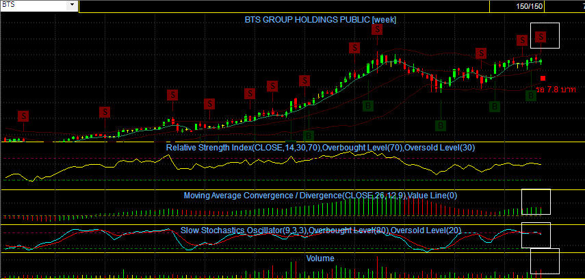
Task: Click the earliest S sell signal marker
Action: (x=23, y=116)
